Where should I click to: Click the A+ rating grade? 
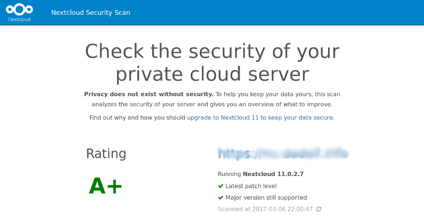coord(105,186)
